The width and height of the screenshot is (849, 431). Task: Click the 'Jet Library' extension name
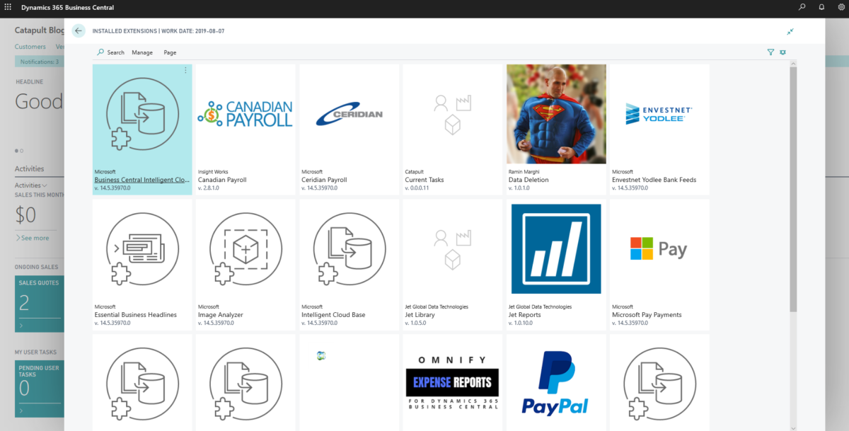(420, 315)
